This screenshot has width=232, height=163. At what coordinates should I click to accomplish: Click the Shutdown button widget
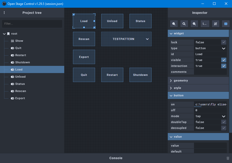pyautogui.click(x=141, y=75)
